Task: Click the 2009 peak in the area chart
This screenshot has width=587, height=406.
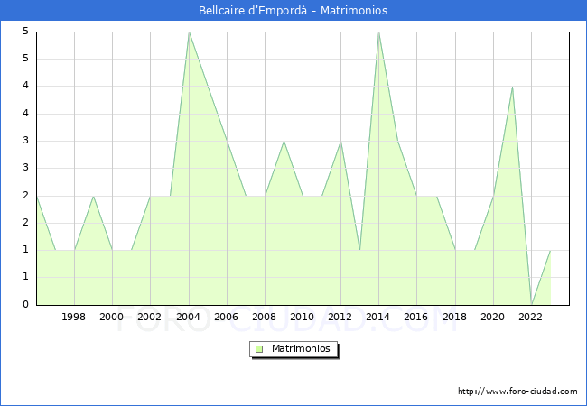Action: coord(284,141)
